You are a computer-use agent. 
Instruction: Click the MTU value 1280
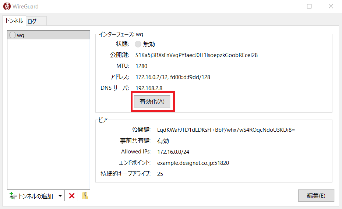[x=141, y=66]
